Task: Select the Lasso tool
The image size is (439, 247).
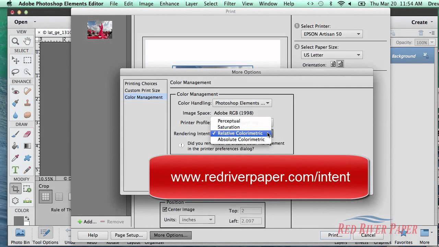Action: click(x=15, y=72)
